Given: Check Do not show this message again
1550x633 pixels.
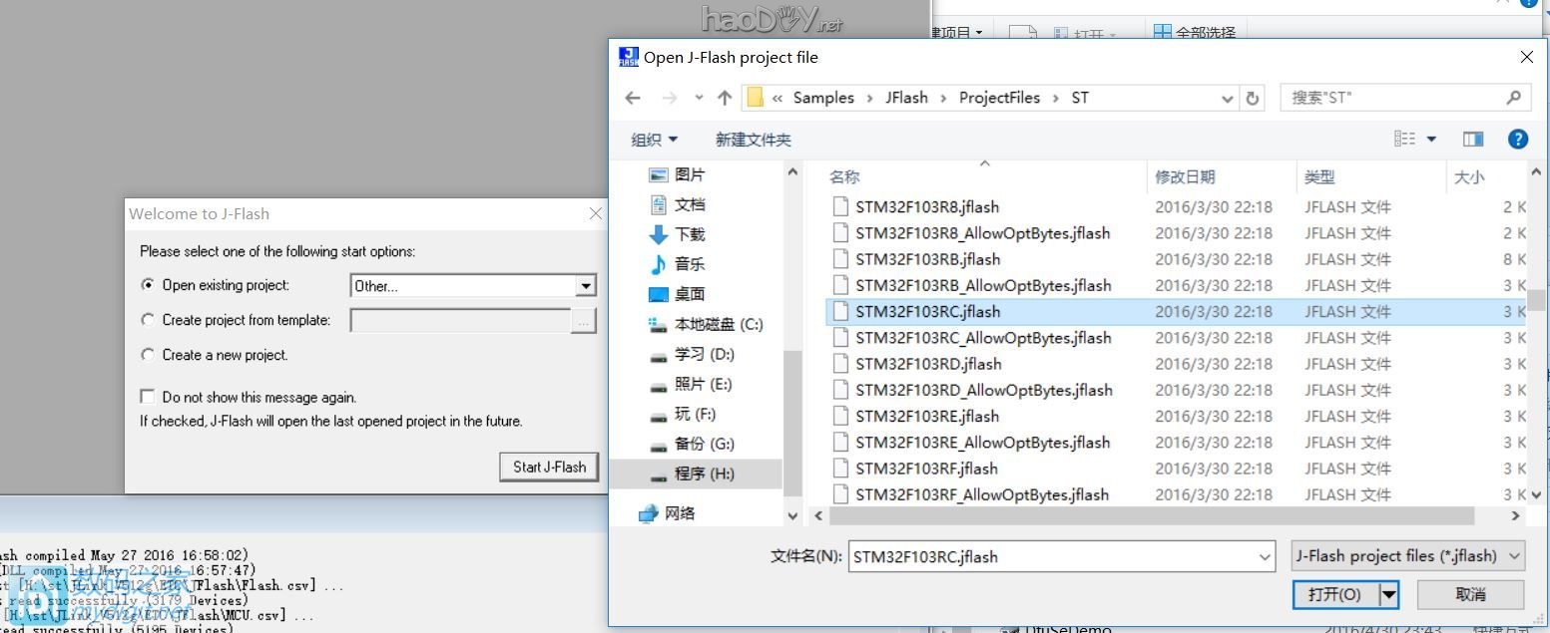Looking at the screenshot, I should point(149,397).
